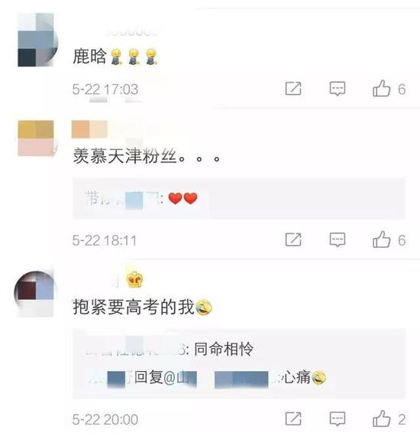The height and width of the screenshot is (433, 420).
Task: Like the 抱紧要高考的我 comment
Action: 382,419
